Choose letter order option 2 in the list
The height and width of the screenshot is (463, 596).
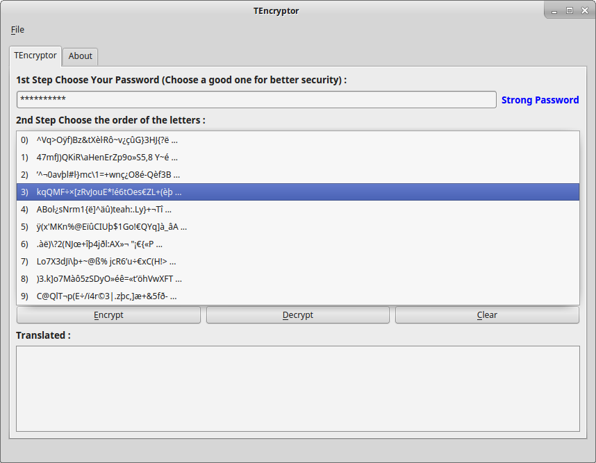(x=298, y=175)
